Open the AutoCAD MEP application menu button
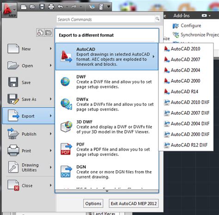Screen dimensions: 219x215 point(9,10)
